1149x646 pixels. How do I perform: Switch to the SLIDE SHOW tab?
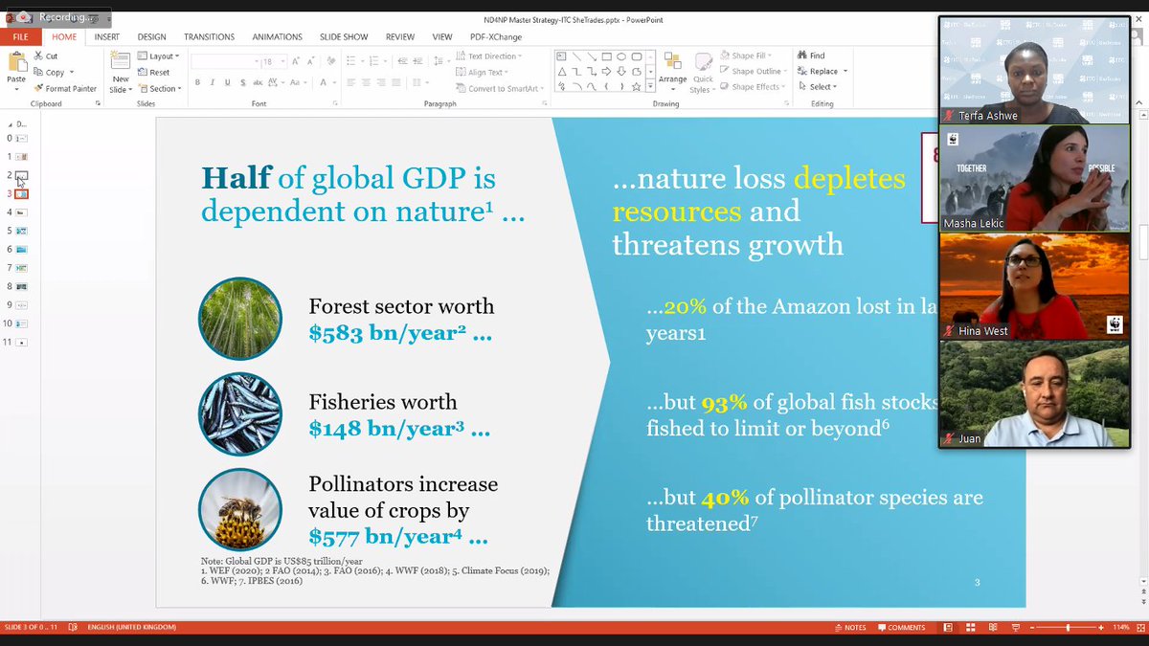tap(344, 36)
